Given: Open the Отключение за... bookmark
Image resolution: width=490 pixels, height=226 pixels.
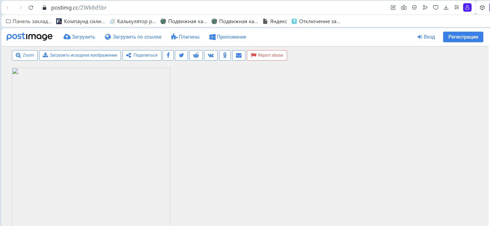Looking at the screenshot, I should 316,21.
